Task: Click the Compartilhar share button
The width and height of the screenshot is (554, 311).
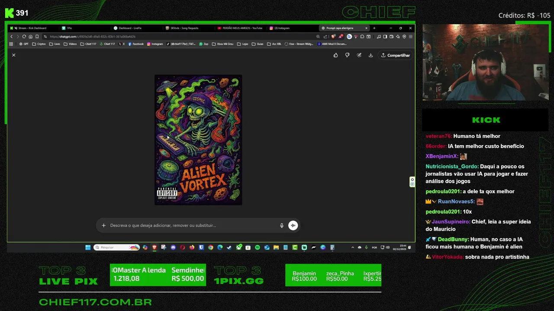Action: [x=395, y=55]
